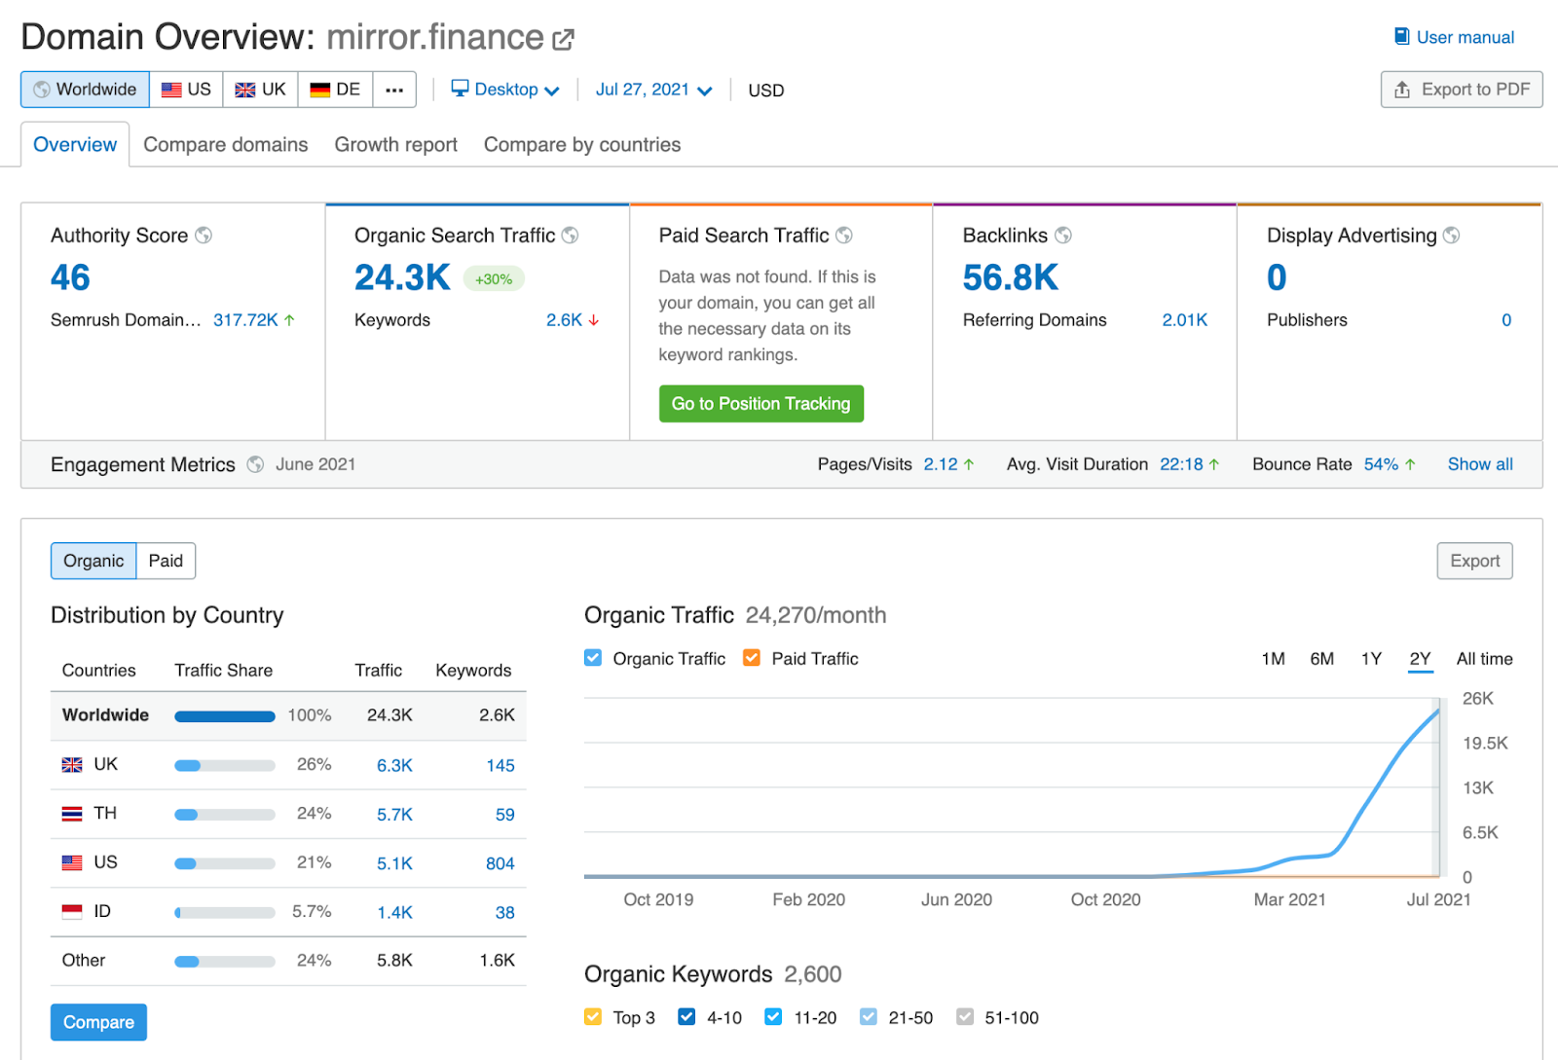This screenshot has height=1060, width=1558.
Task: Click up arrow beside Avg. Visit Duration
Action: pos(1214,465)
